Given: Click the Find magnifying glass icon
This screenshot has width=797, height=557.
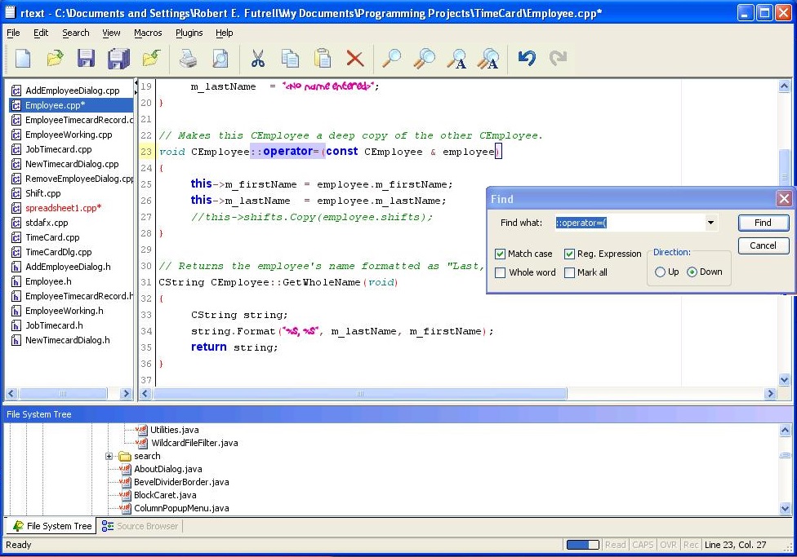Looking at the screenshot, I should [x=392, y=59].
